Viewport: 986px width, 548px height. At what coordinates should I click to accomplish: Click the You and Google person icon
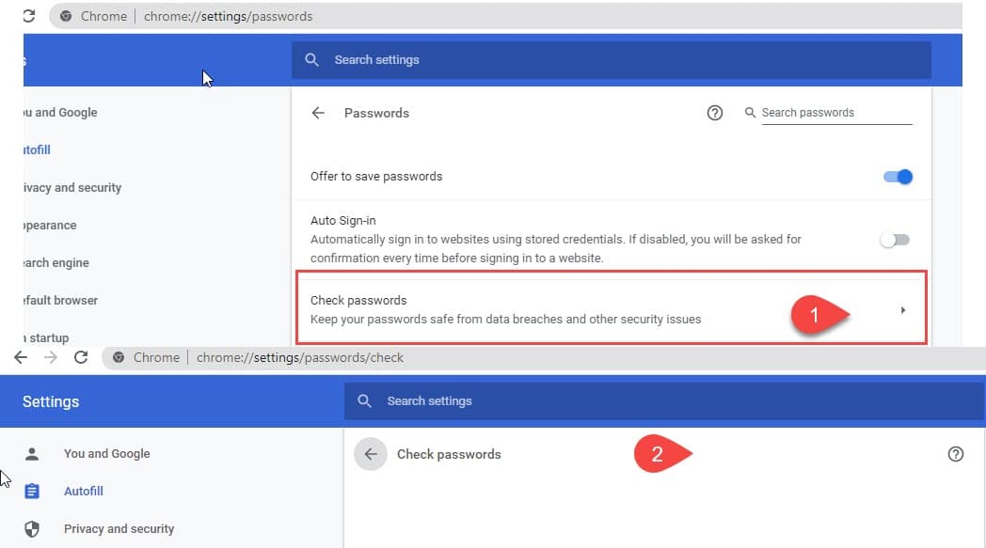[32, 453]
